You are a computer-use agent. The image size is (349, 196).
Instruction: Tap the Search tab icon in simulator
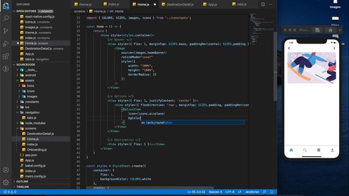(x=305, y=150)
